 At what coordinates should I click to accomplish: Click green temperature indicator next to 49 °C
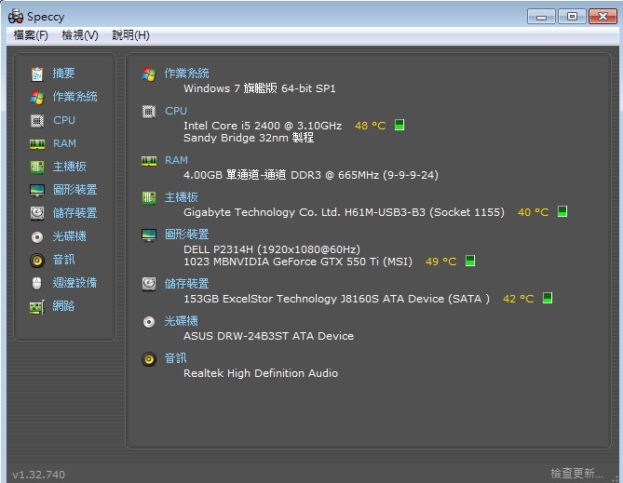[x=470, y=261]
